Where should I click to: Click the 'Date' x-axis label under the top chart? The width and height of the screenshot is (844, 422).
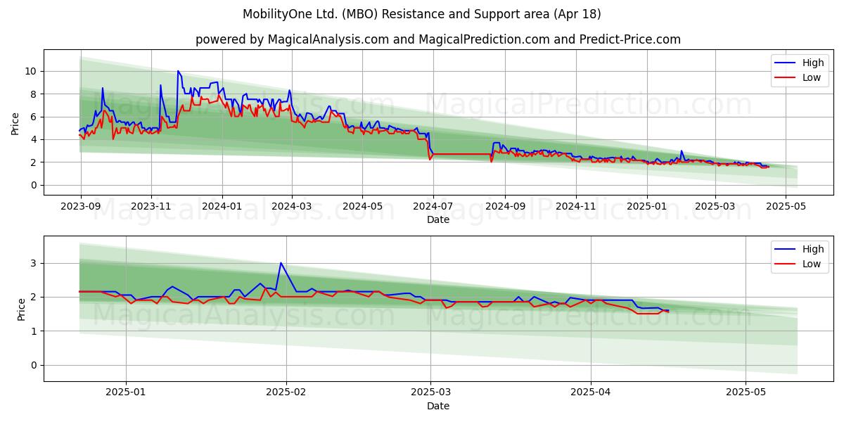438,219
